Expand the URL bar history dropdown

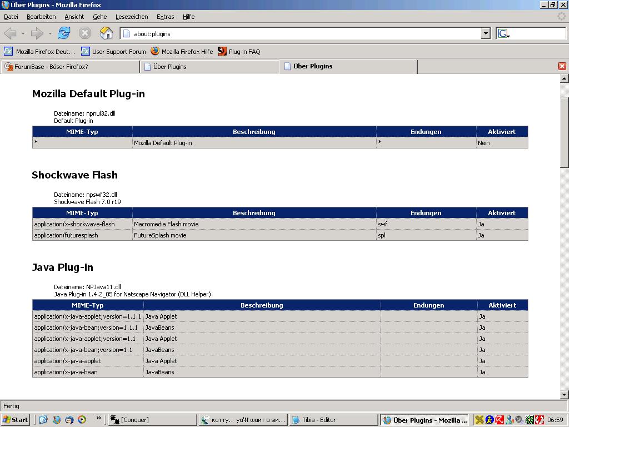coord(486,33)
